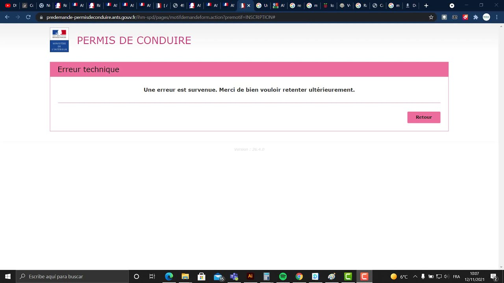Viewport: 504px width, 283px height.
Task: Open Microsoft Store from taskbar
Action: pos(201,276)
